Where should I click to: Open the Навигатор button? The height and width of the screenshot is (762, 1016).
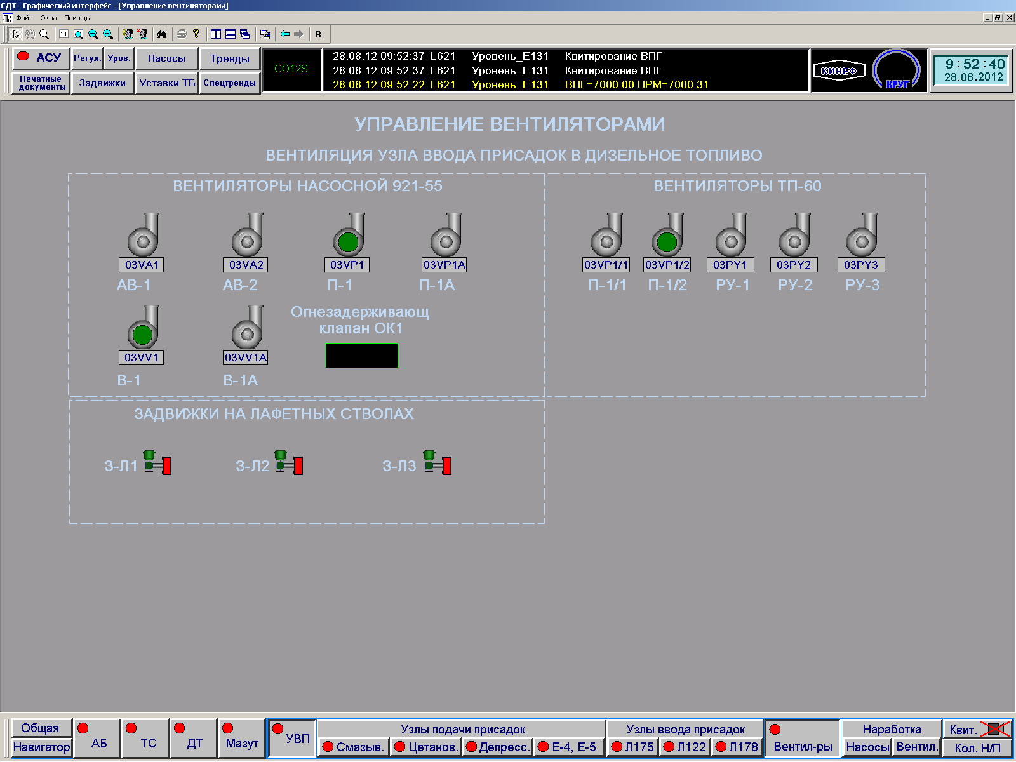(42, 747)
